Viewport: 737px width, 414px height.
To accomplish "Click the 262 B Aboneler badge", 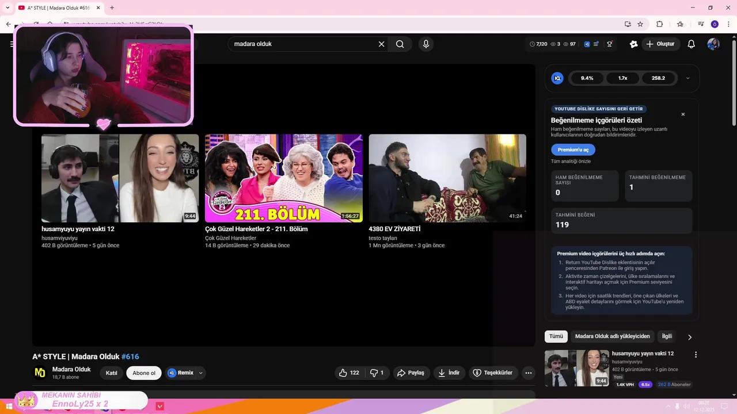I will (x=674, y=385).
